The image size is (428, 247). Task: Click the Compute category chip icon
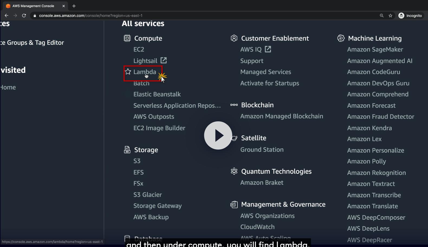[x=127, y=38]
